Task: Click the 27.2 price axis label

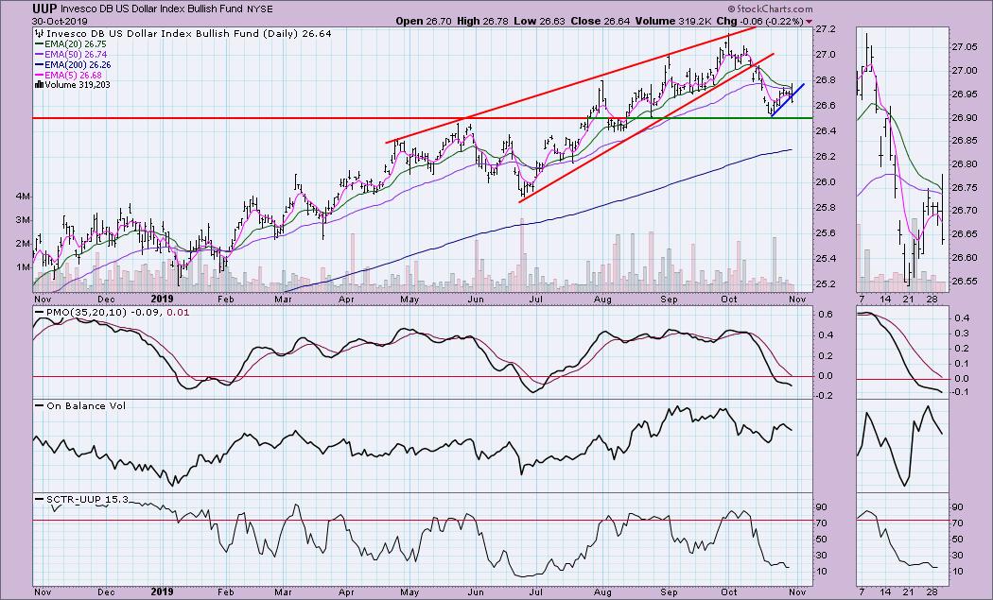Action: tap(826, 29)
